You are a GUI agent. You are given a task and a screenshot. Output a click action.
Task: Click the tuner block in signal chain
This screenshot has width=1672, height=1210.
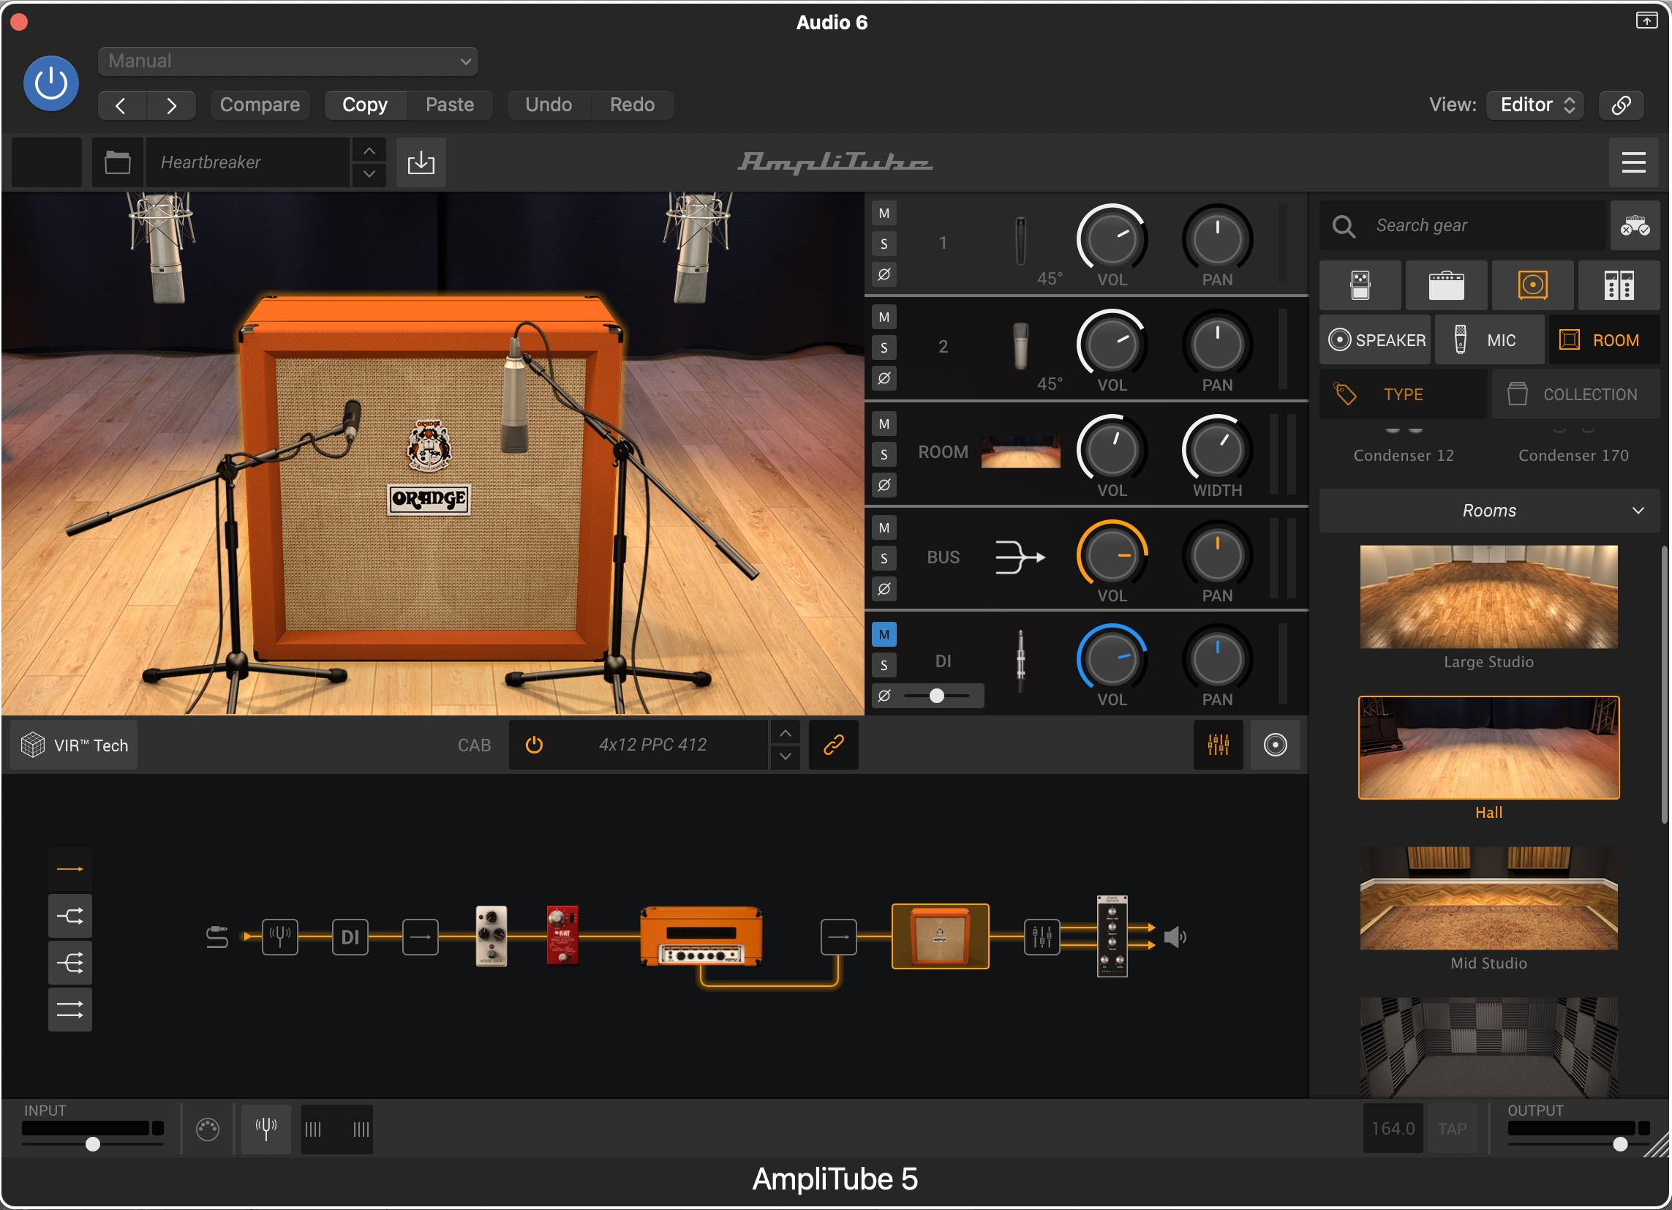280,937
